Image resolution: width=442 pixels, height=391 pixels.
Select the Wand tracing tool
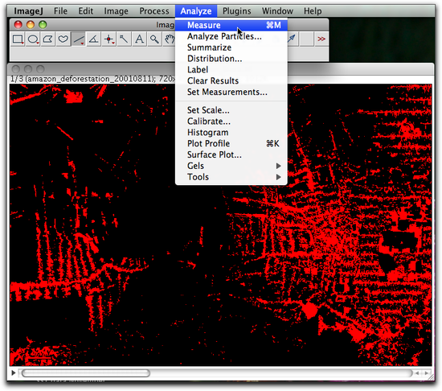coord(124,39)
